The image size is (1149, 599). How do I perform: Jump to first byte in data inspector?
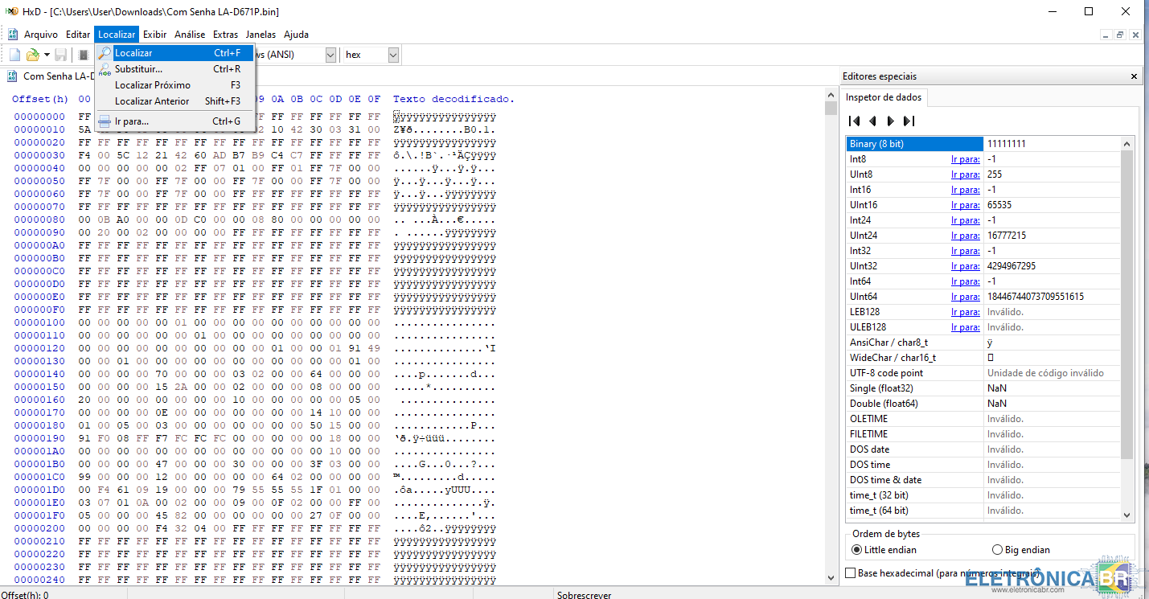[x=855, y=121]
